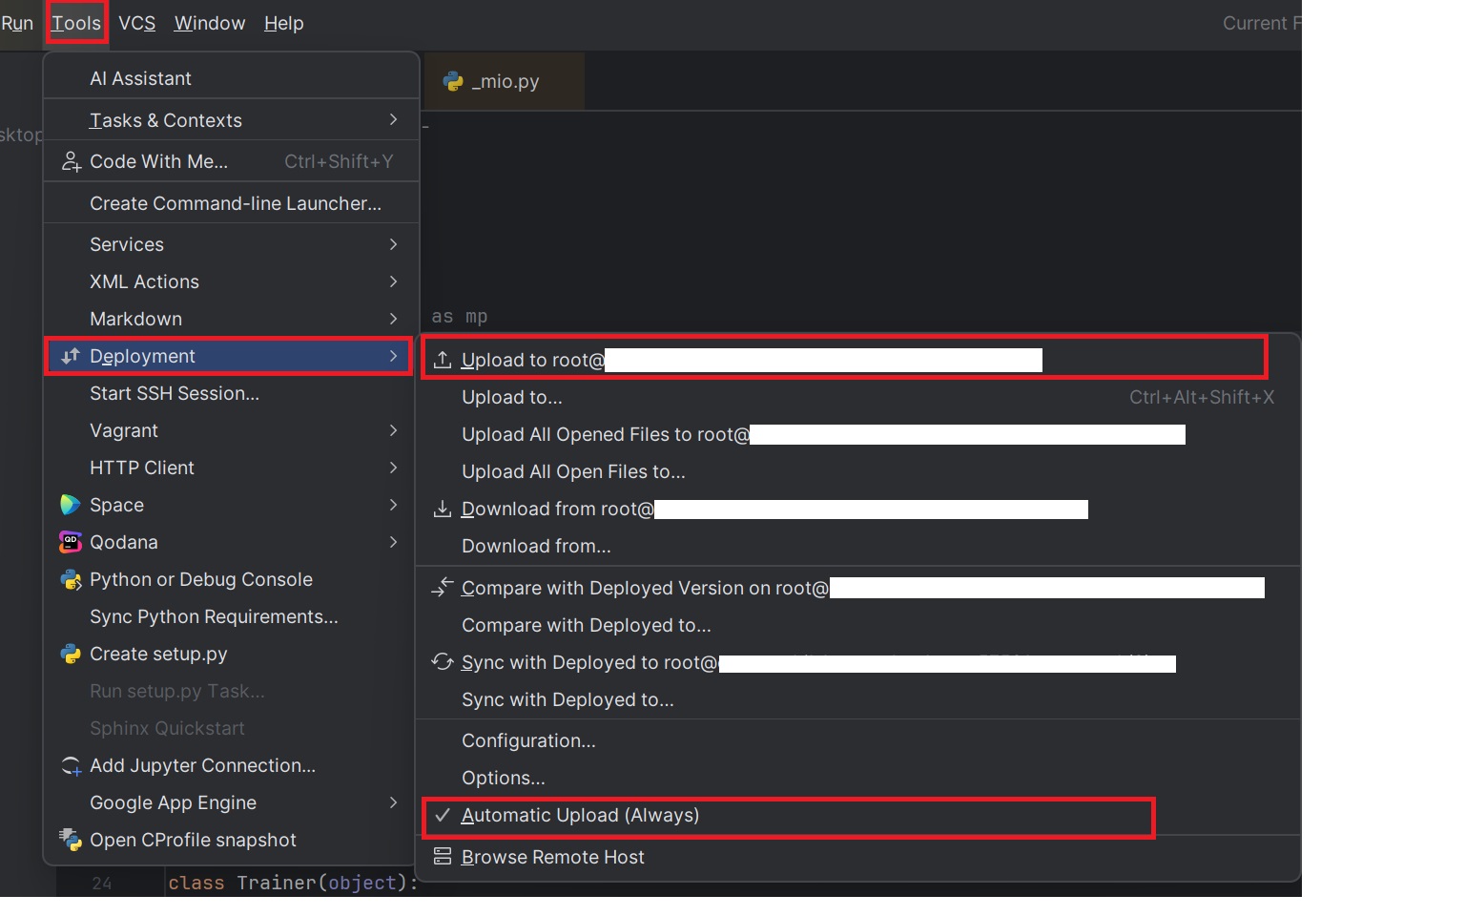This screenshot has height=916, width=1465.
Task: Click the Deployment arrows icon
Action: [71, 357]
